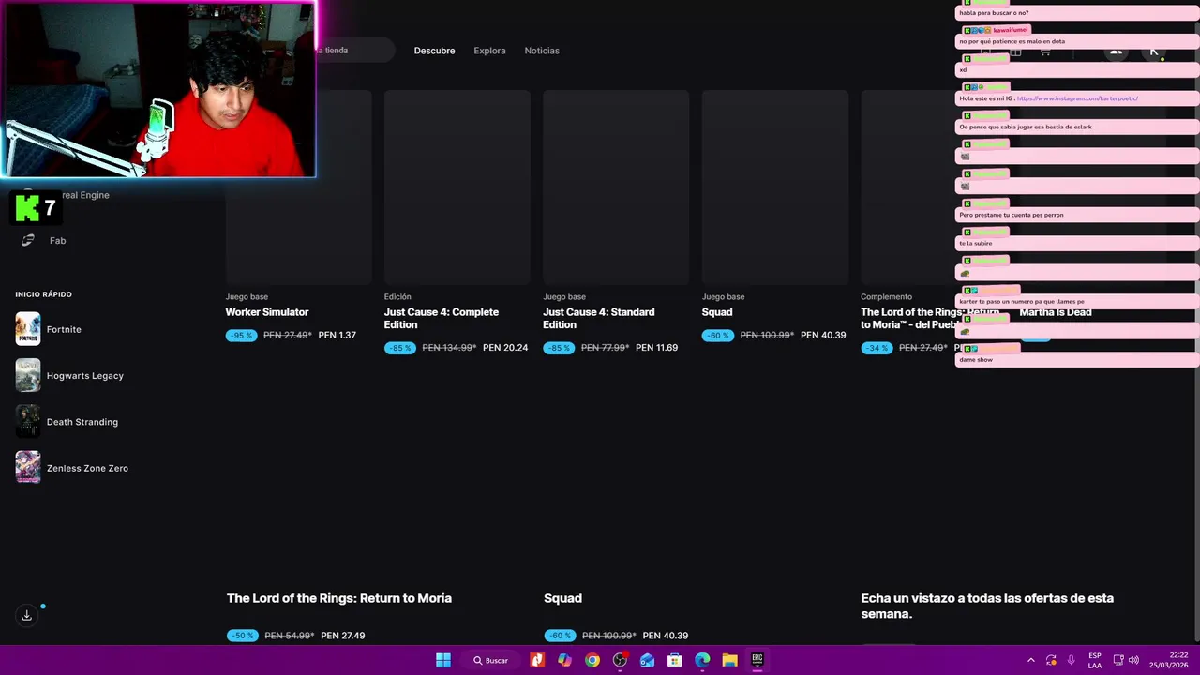The height and width of the screenshot is (675, 1200).
Task: Open Google Chrome from the taskbar
Action: (x=592, y=660)
